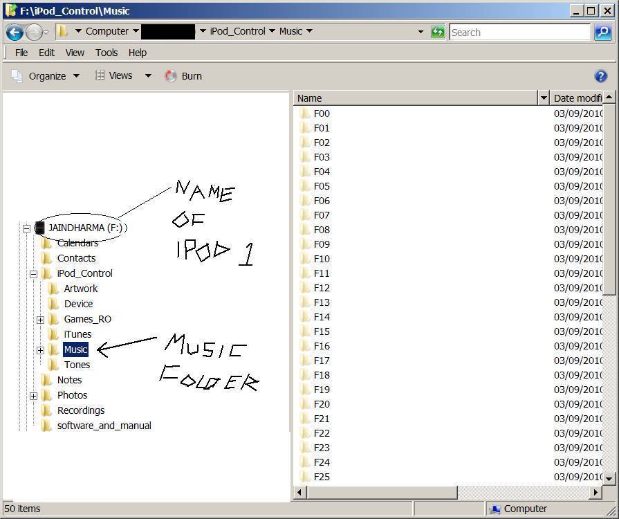Select the iTunes folder in tree
The image size is (619, 519).
[x=77, y=334]
